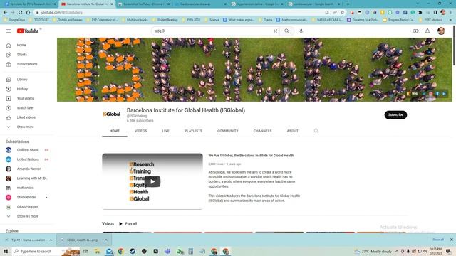This screenshot has width=456, height=256.
Task: Clear the search box with X
Action: click(275, 31)
